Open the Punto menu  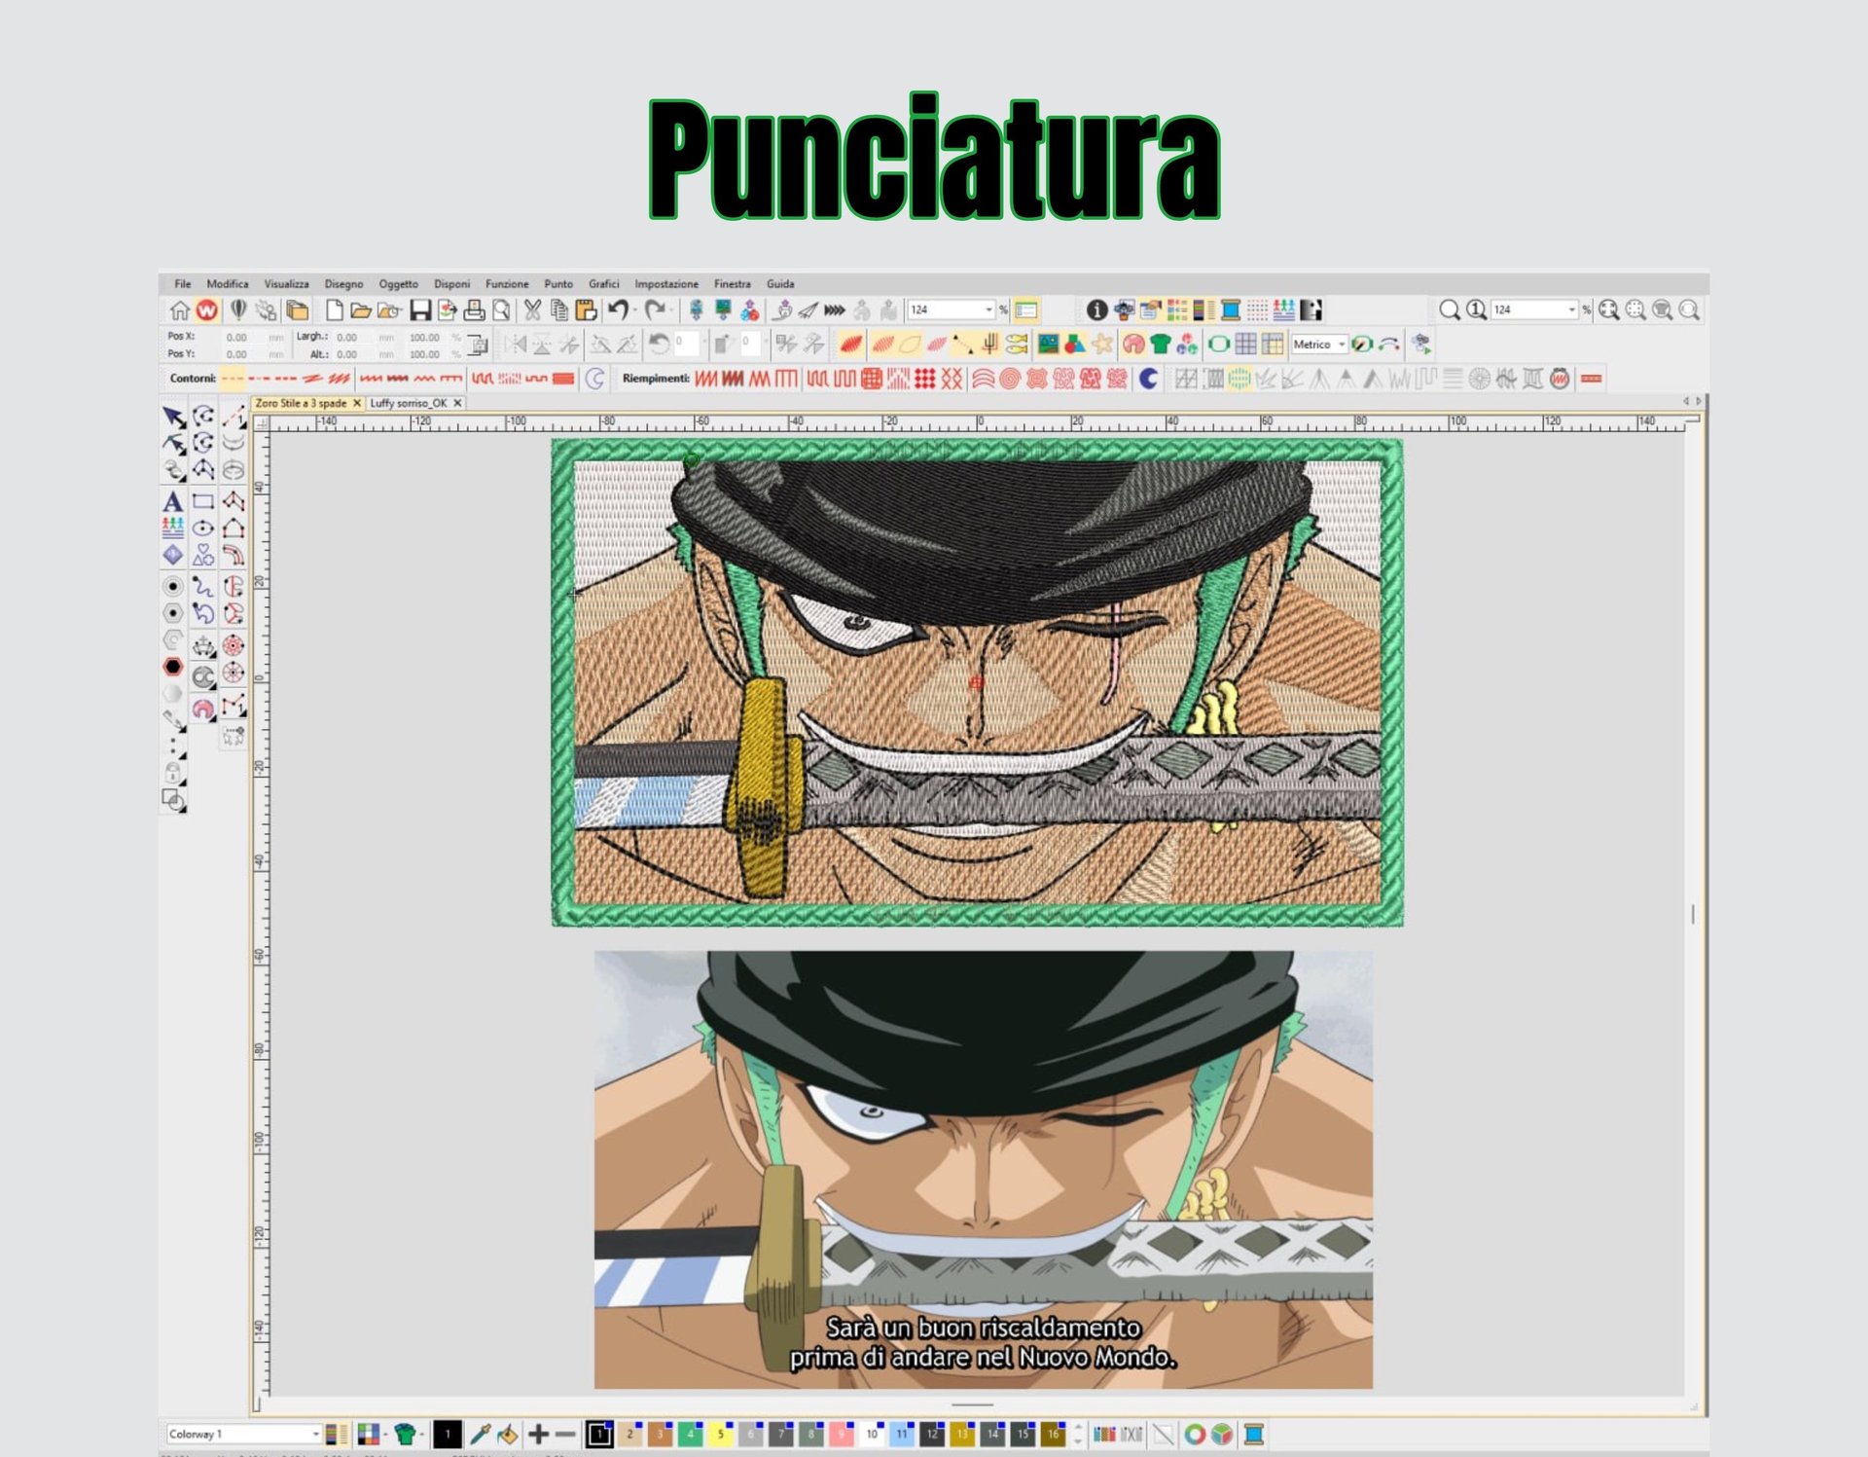pos(557,284)
